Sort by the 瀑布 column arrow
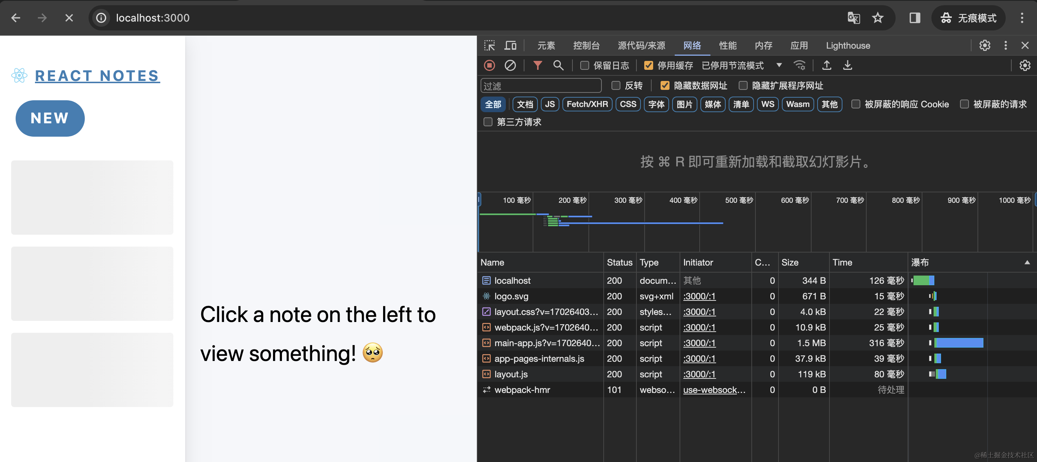 (1027, 263)
